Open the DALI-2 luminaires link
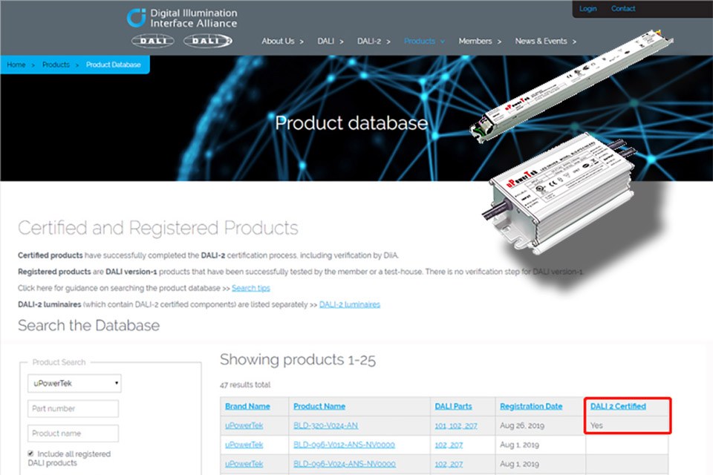Image resolution: width=713 pixels, height=475 pixels. click(x=350, y=304)
